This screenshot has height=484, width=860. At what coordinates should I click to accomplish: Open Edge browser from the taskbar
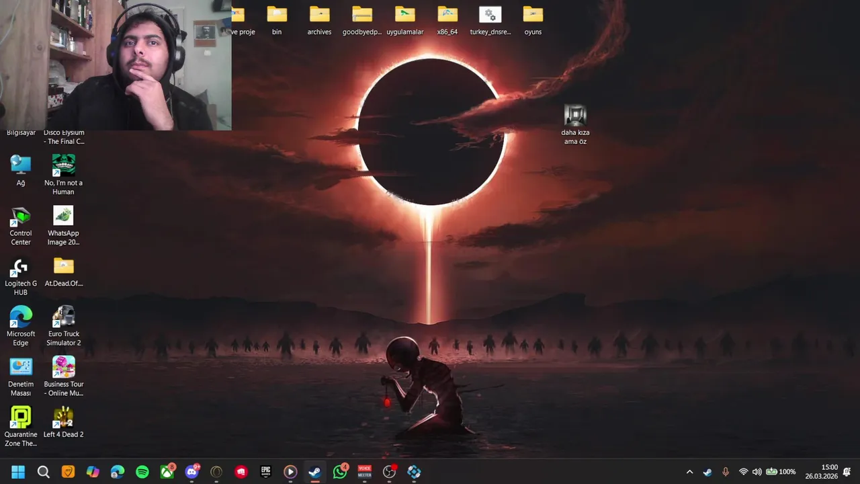pos(118,472)
